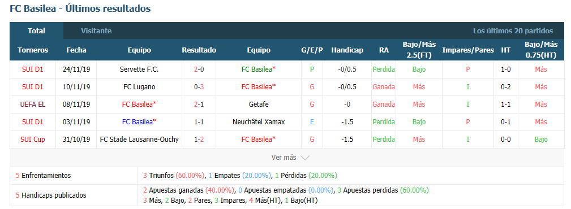Image resolution: width=571 pixels, height=209 pixels.
Task: Open the 2-0 result on 24/11/19
Action: (x=199, y=69)
